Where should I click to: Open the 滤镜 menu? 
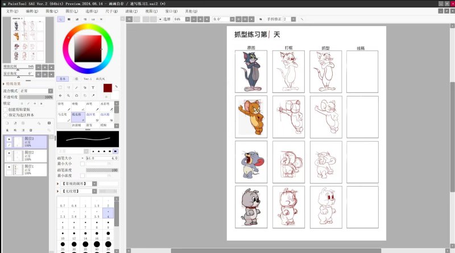(x=131, y=11)
